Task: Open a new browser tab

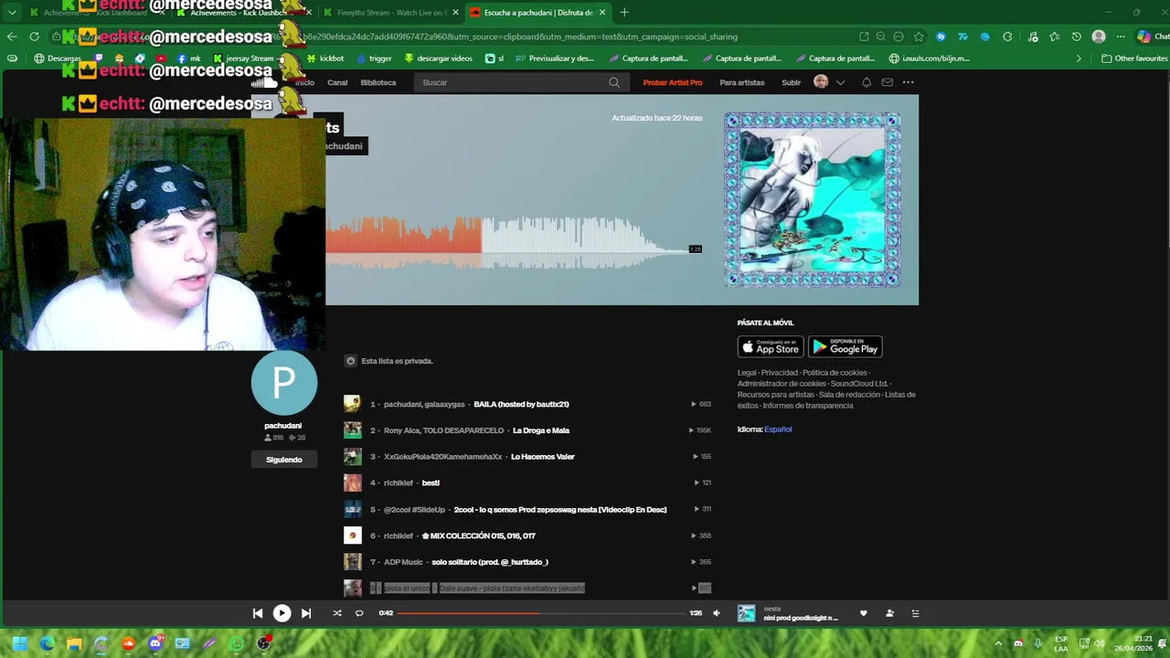Action: (x=624, y=13)
